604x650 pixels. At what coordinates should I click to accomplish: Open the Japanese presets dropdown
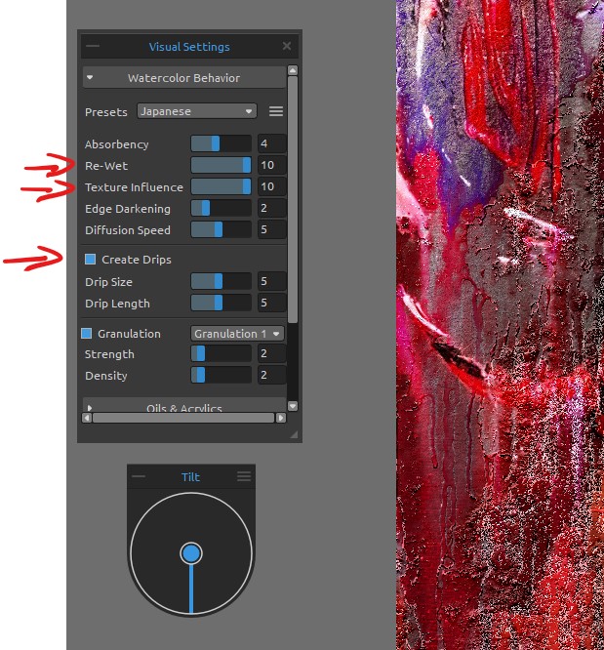[197, 111]
